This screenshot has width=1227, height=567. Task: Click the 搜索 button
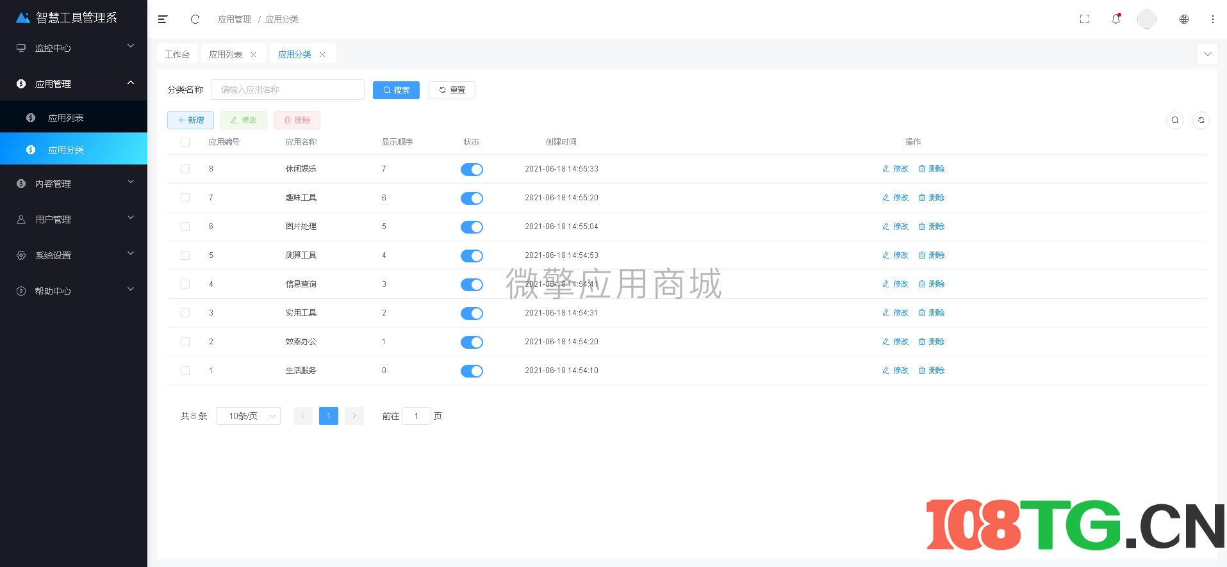396,90
